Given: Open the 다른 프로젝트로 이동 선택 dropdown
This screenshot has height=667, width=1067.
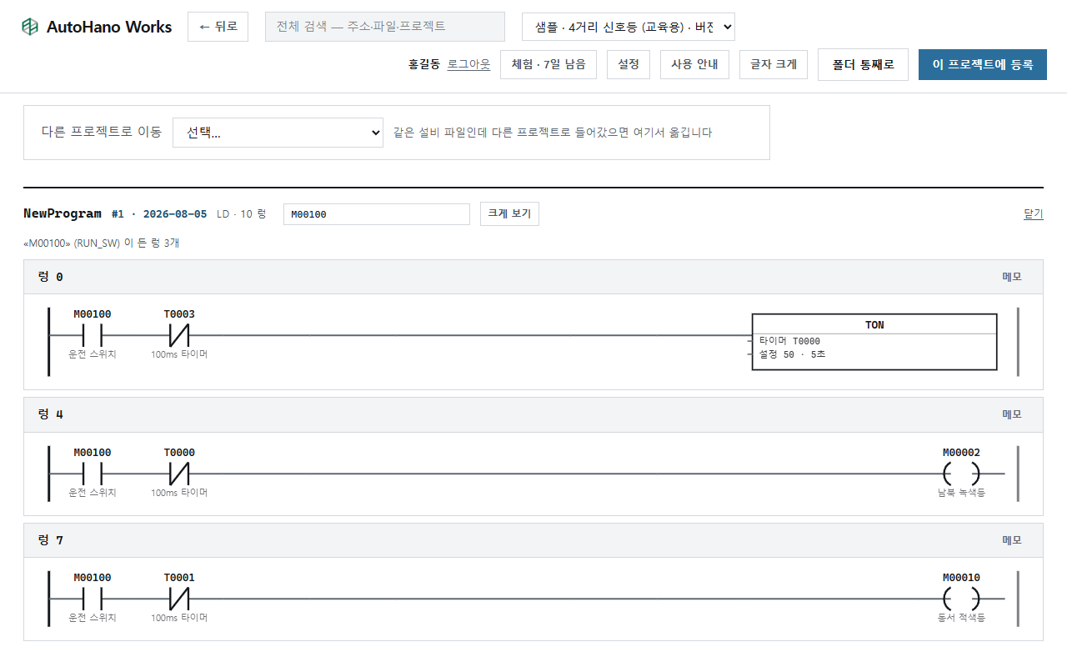Looking at the screenshot, I should [x=278, y=133].
